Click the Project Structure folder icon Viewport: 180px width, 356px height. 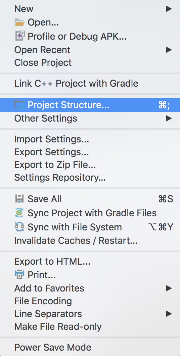tap(19, 105)
